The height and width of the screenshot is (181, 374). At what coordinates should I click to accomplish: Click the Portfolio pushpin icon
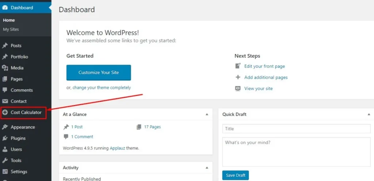(5, 57)
